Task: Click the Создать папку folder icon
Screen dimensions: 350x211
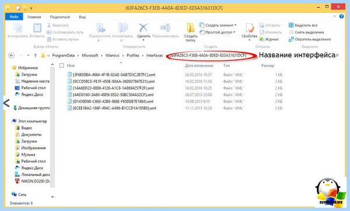Action: click(x=191, y=29)
